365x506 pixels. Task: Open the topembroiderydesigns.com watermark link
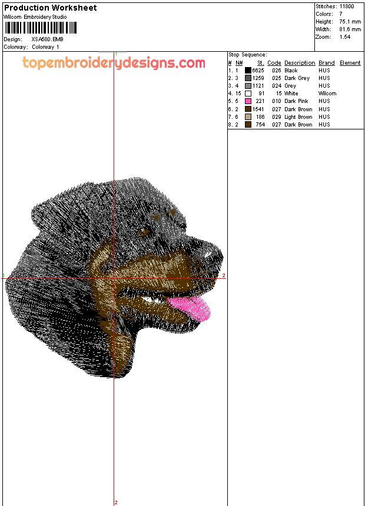pyautogui.click(x=114, y=63)
